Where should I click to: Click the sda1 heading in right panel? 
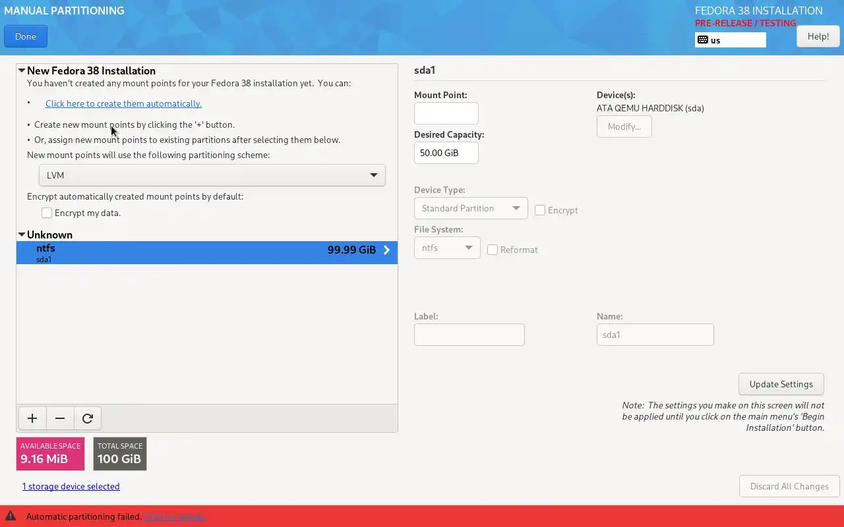pyautogui.click(x=425, y=70)
